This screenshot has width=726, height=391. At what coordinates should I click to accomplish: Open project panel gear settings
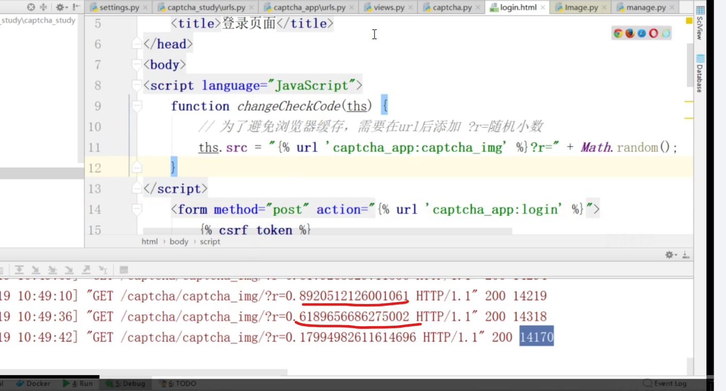point(61,7)
